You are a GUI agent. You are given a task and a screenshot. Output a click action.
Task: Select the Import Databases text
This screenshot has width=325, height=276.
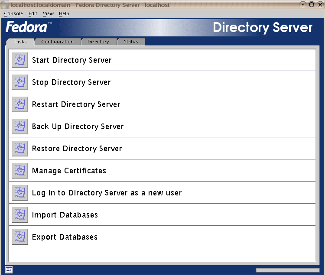pyautogui.click(x=65, y=215)
